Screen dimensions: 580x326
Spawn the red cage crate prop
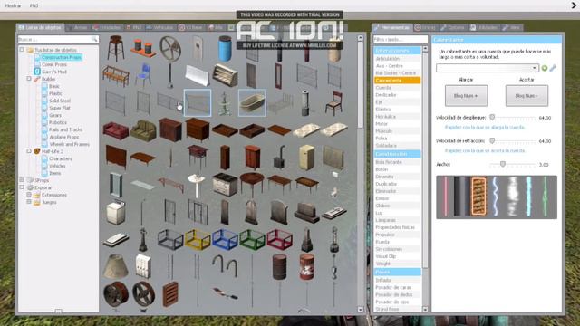coord(279,239)
